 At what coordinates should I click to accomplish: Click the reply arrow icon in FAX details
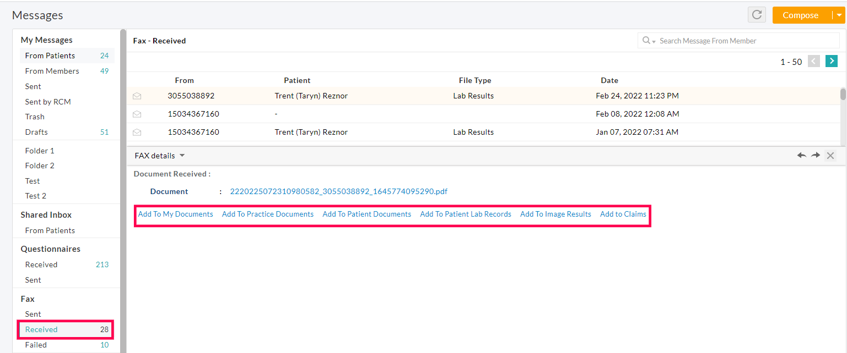point(802,156)
